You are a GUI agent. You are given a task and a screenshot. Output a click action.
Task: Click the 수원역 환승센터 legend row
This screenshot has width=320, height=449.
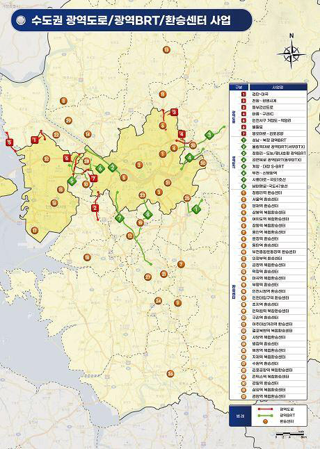[273, 364]
